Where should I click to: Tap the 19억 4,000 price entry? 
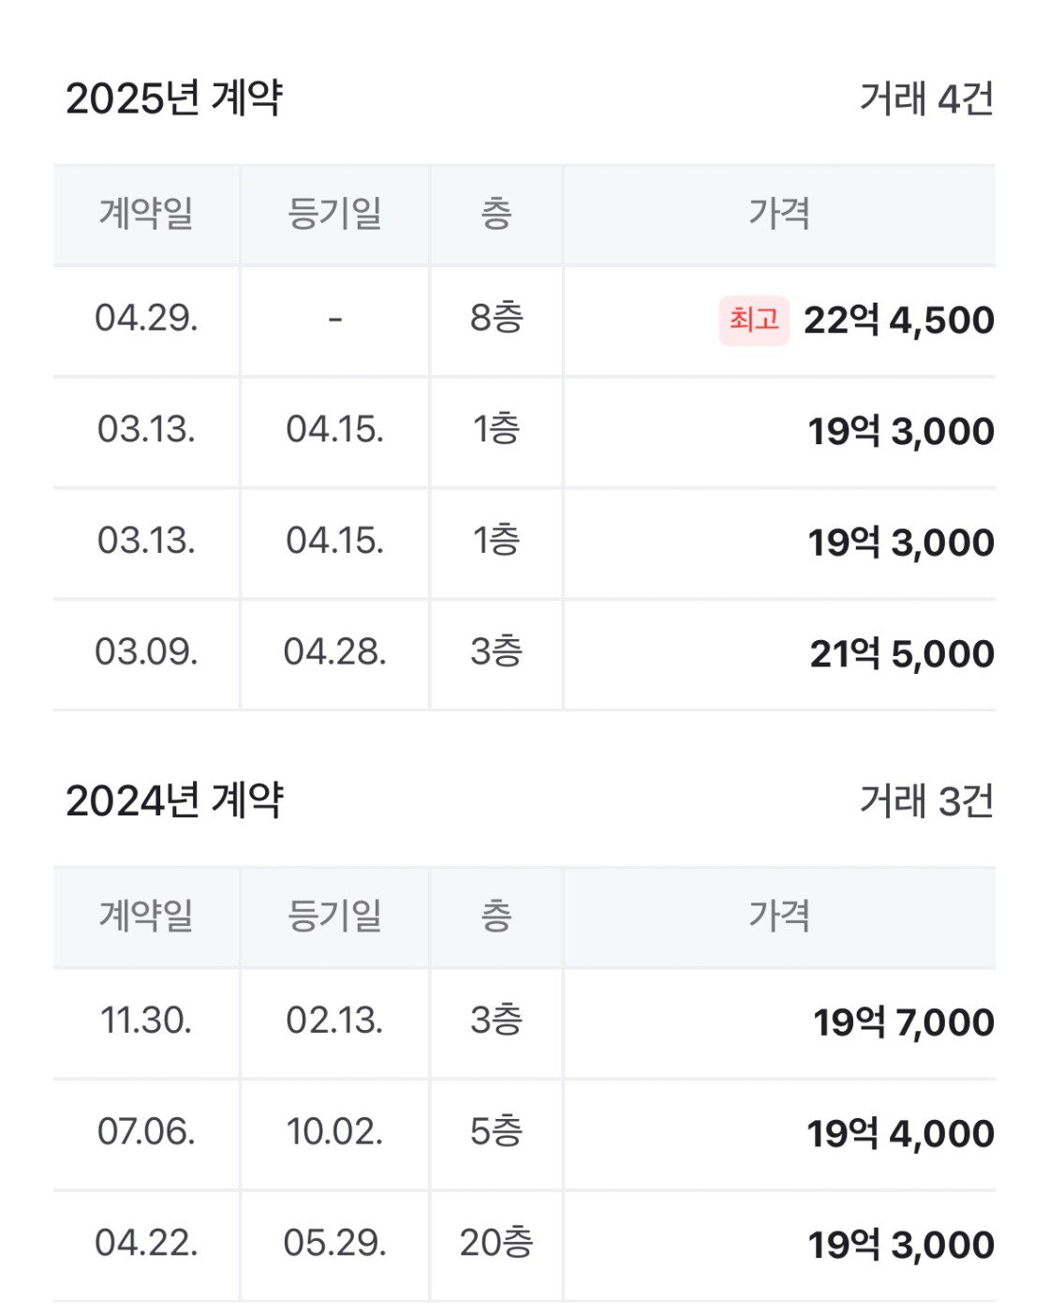tap(901, 1134)
